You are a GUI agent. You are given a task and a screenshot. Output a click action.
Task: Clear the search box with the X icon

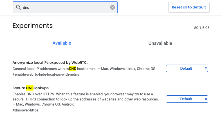(x=113, y=7)
